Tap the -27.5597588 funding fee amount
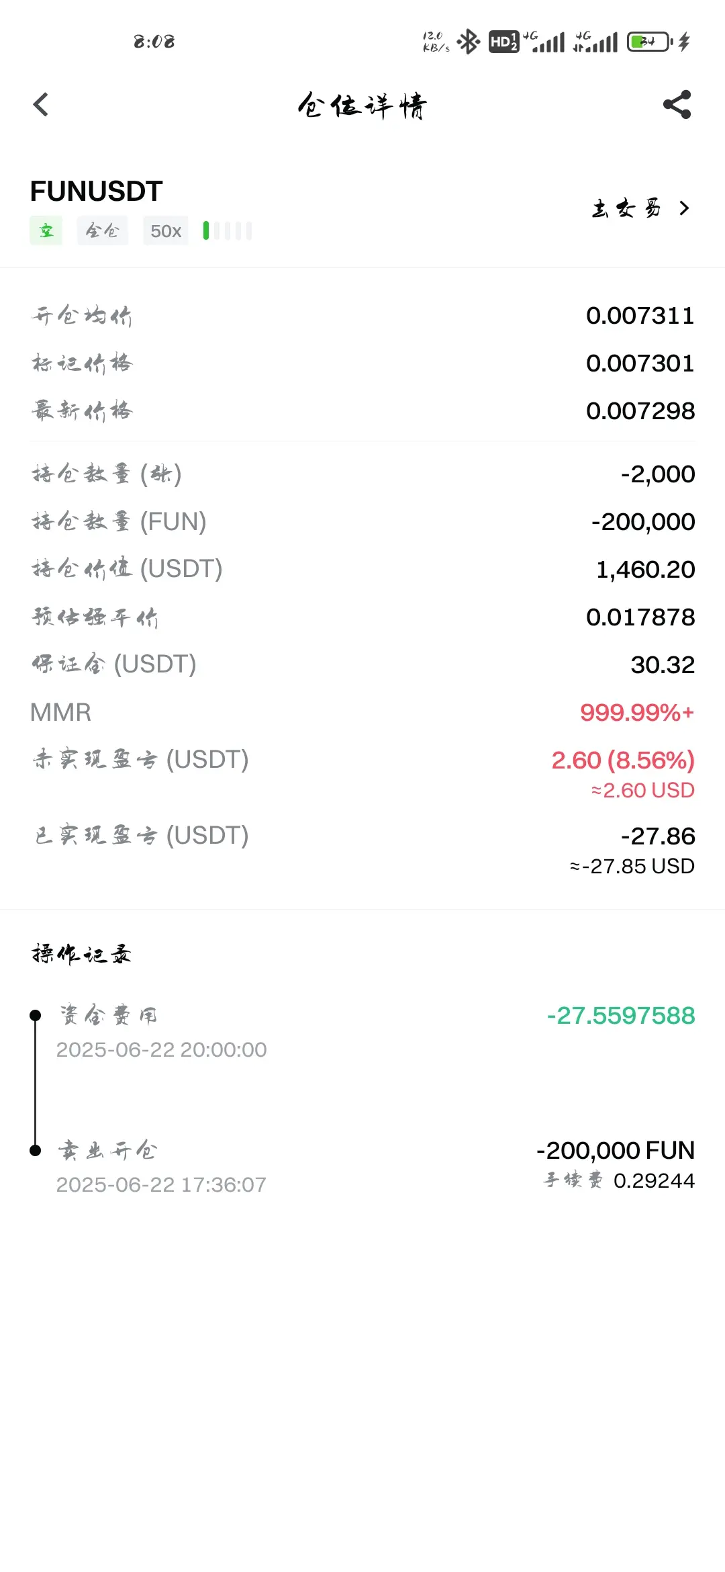725x1572 pixels. 621,1015
